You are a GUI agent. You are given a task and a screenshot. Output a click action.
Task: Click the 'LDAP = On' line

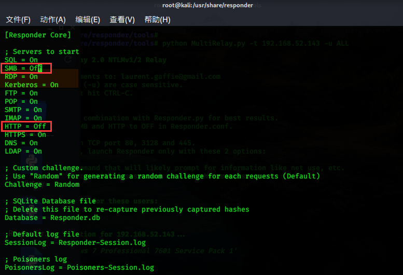(x=23, y=152)
